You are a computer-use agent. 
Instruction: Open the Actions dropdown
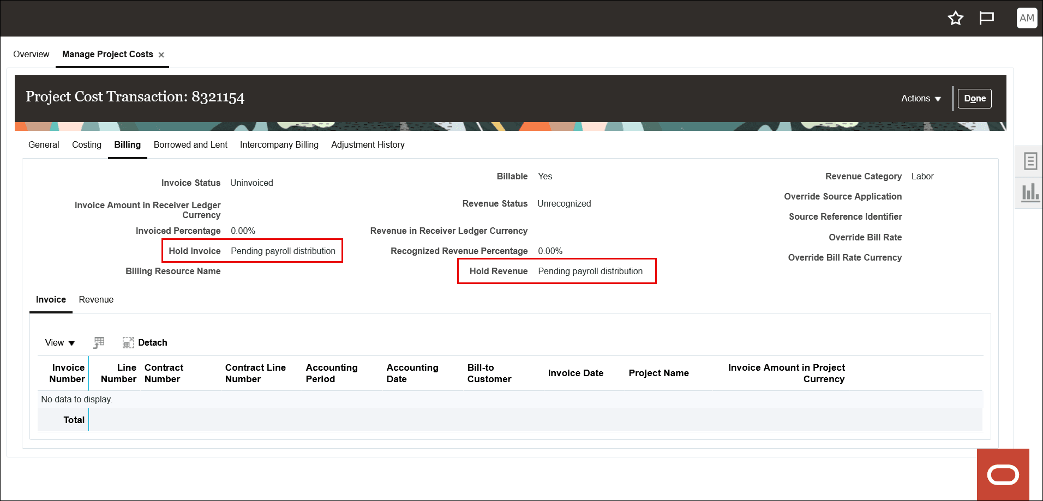920,99
